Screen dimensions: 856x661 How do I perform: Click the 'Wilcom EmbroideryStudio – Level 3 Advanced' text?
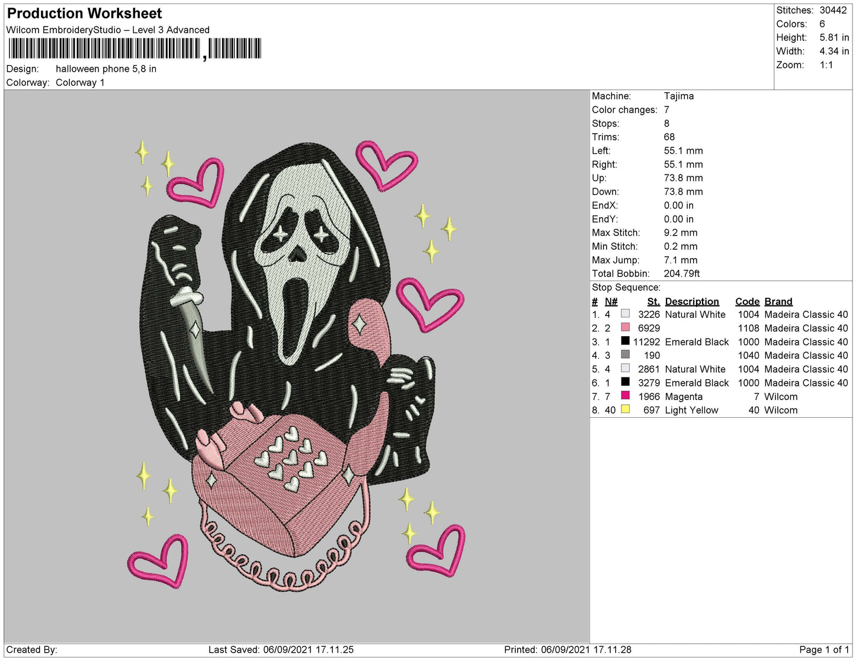(x=108, y=30)
